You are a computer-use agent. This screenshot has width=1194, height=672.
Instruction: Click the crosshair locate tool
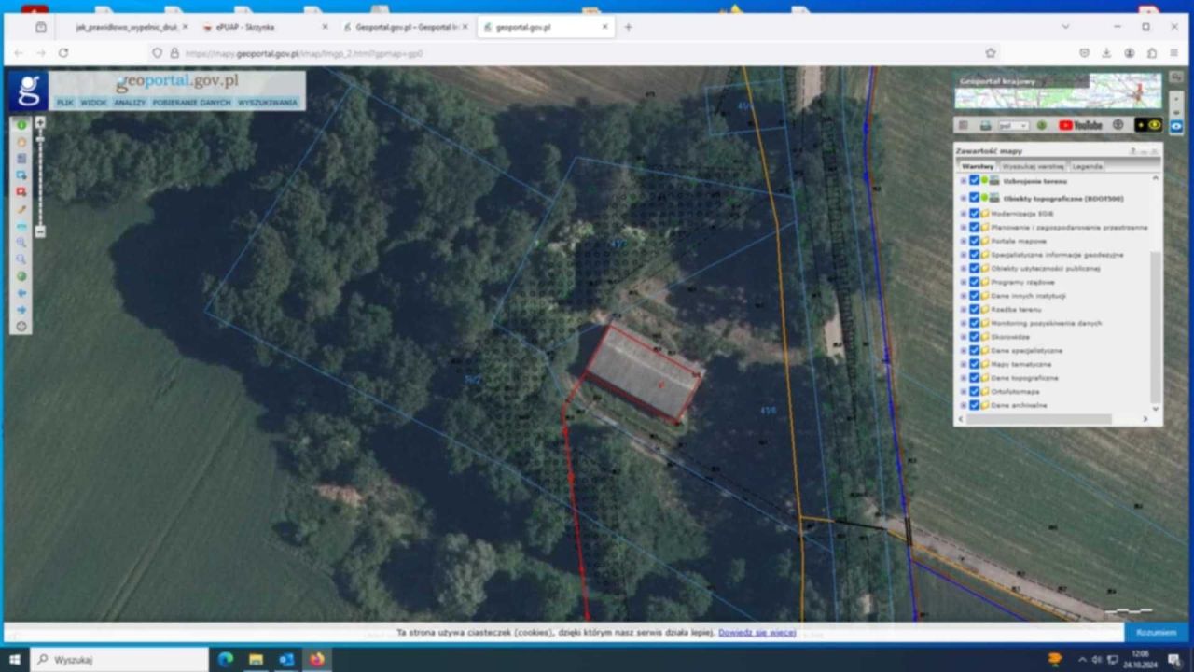tap(21, 327)
